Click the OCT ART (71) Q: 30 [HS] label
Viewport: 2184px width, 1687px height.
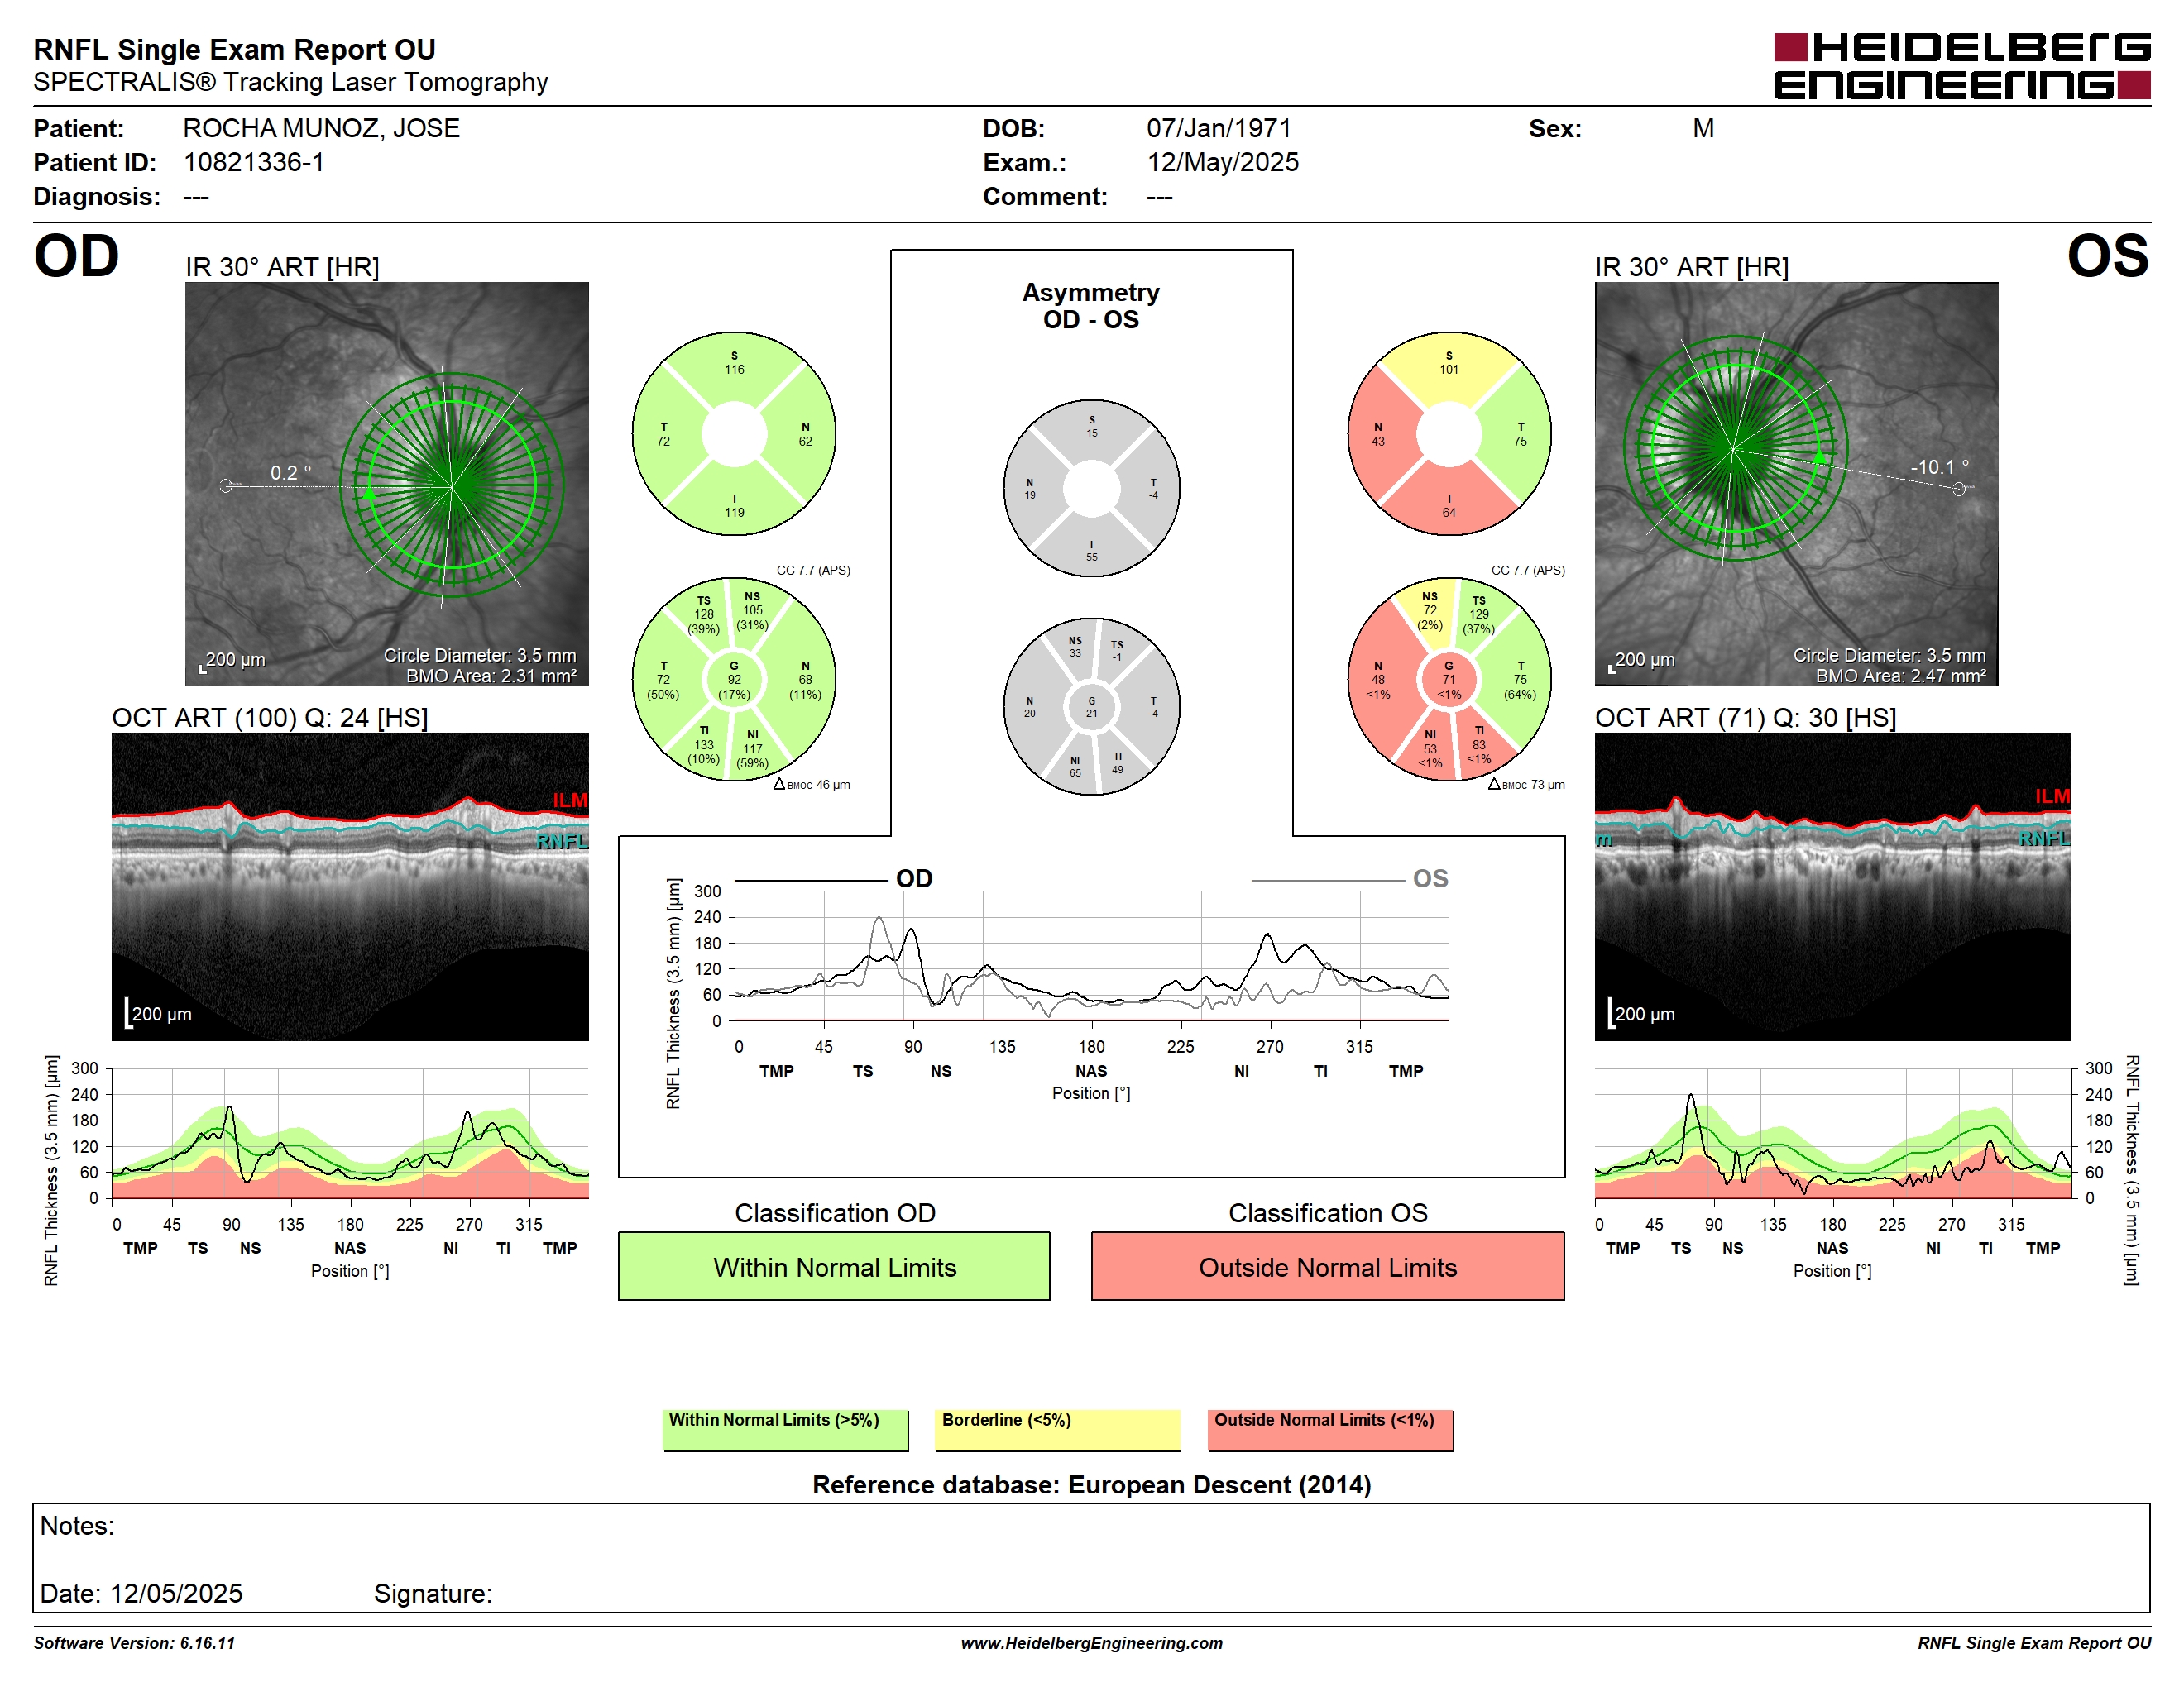click(x=1745, y=718)
